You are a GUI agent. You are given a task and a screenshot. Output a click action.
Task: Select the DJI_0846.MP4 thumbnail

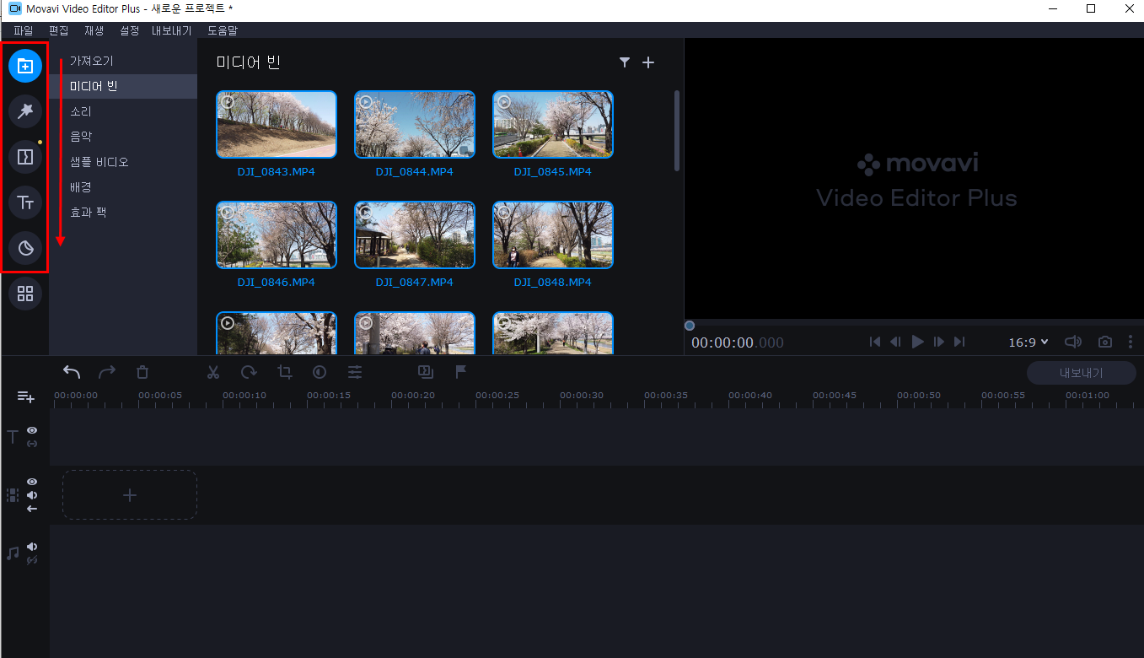click(x=277, y=235)
